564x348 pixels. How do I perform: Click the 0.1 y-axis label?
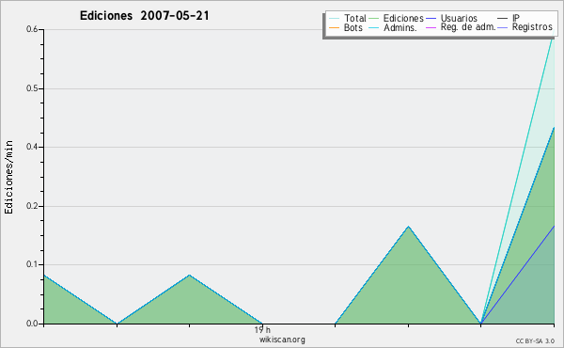click(32, 264)
